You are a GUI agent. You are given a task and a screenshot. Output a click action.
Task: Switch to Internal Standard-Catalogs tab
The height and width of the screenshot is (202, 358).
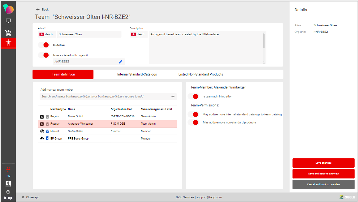137,75
